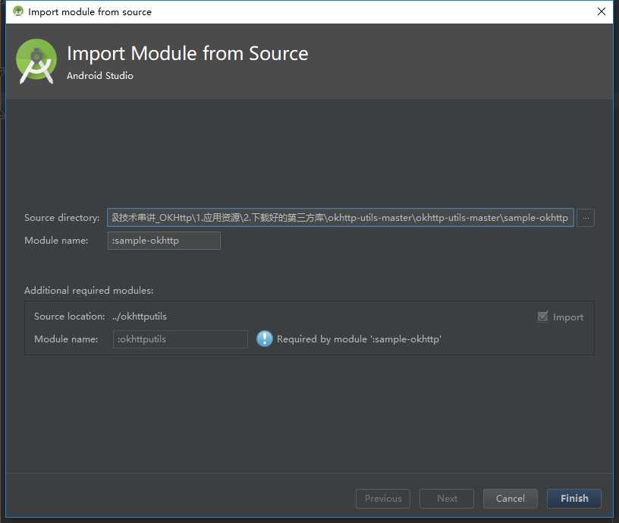Screen dimensions: 619x523
Task: Go back with the Previous button
Action: [x=383, y=498]
